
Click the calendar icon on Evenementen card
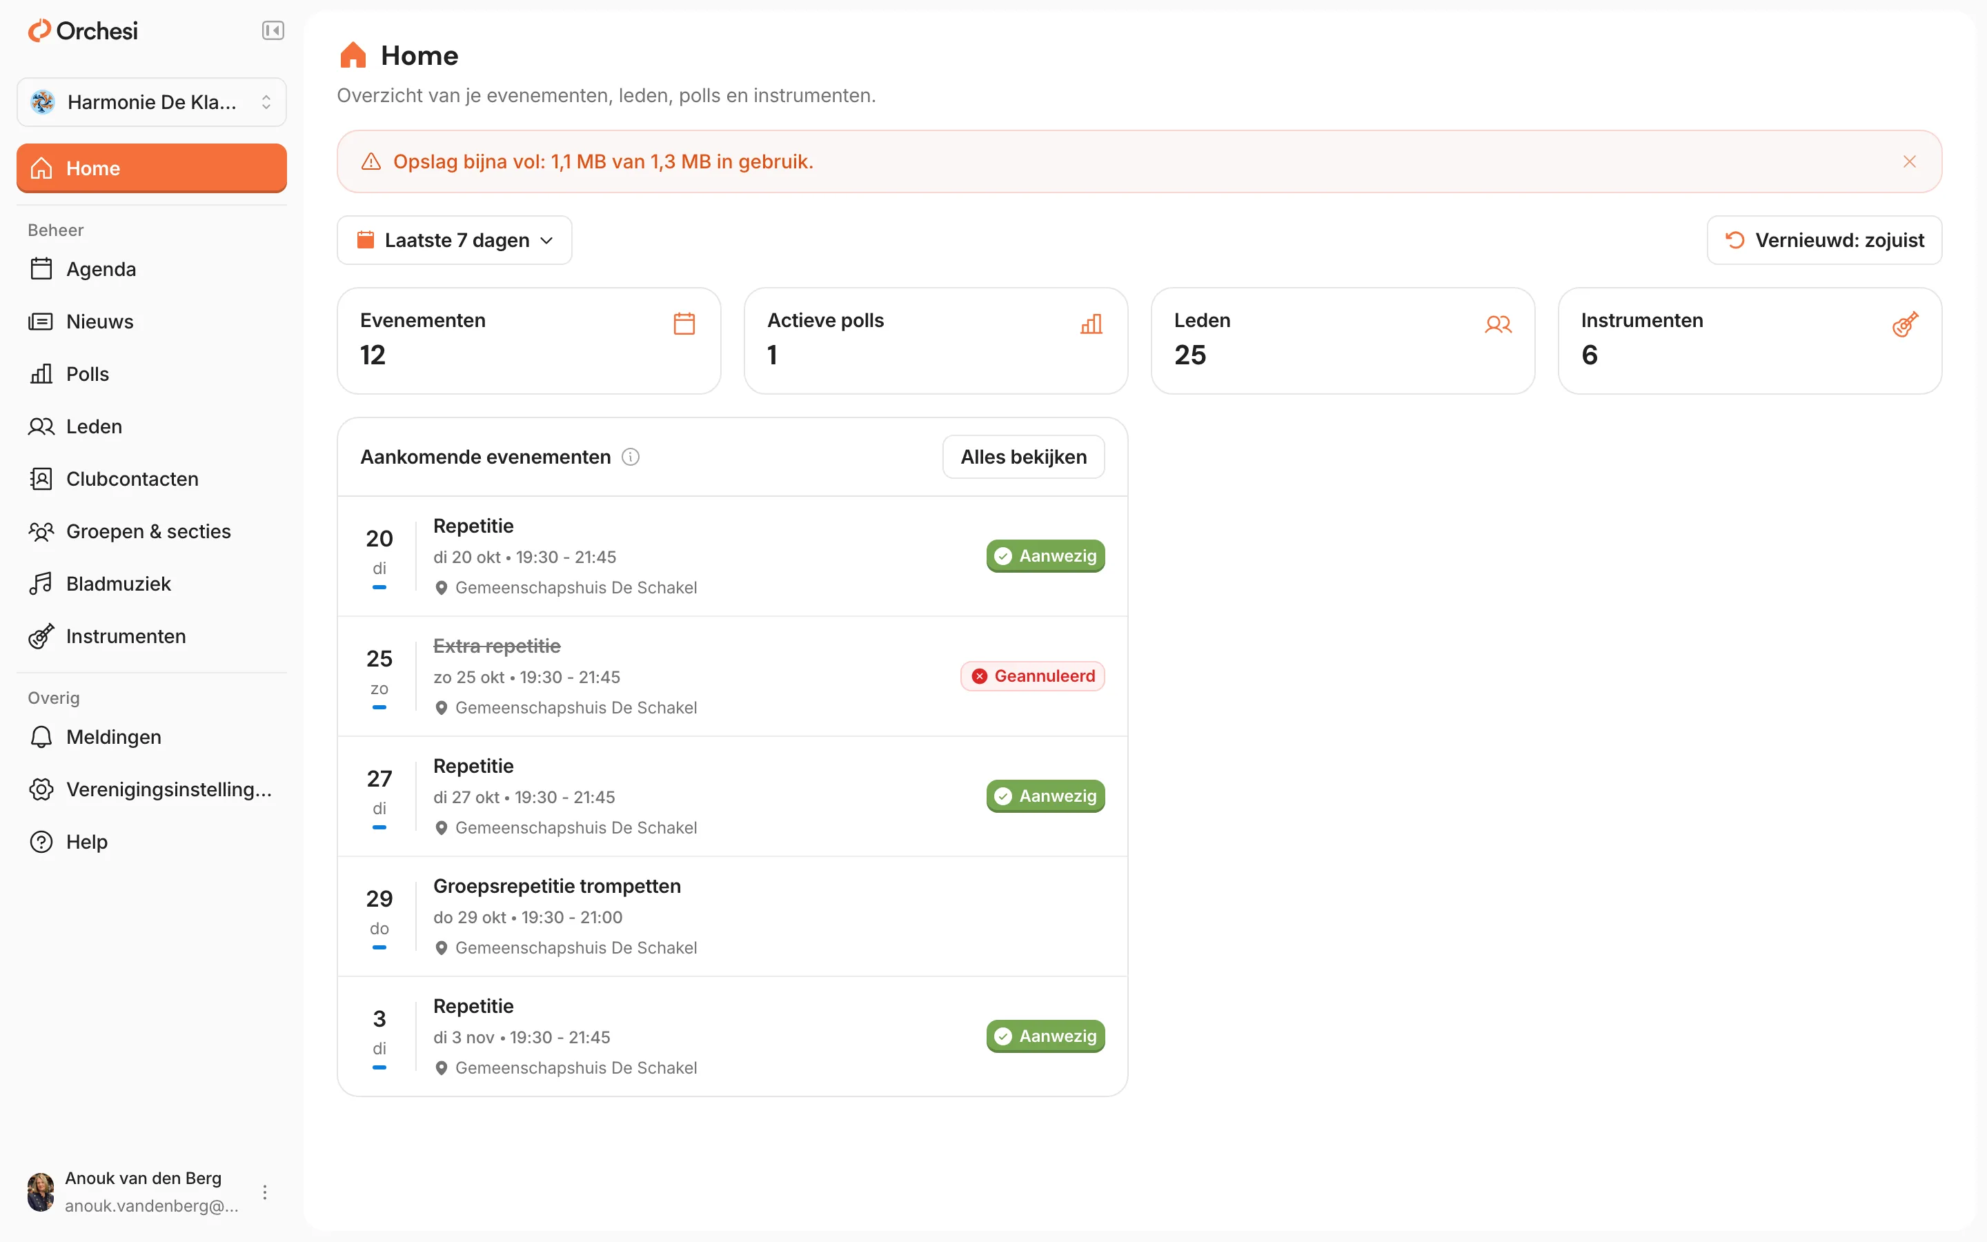[x=684, y=324]
